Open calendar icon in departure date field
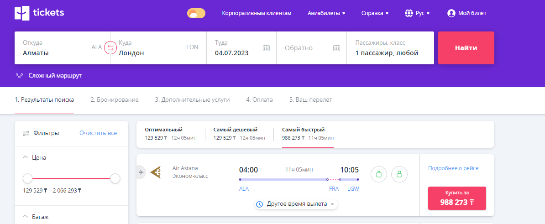 [x=267, y=48]
